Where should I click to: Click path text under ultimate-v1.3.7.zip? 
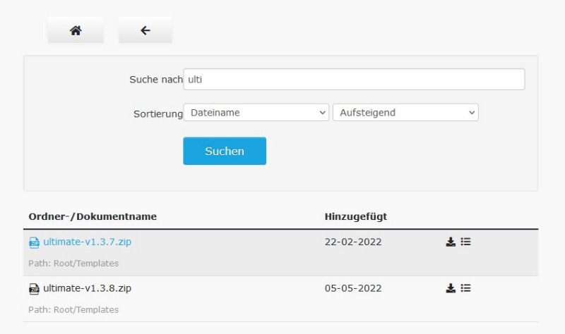[x=73, y=263]
